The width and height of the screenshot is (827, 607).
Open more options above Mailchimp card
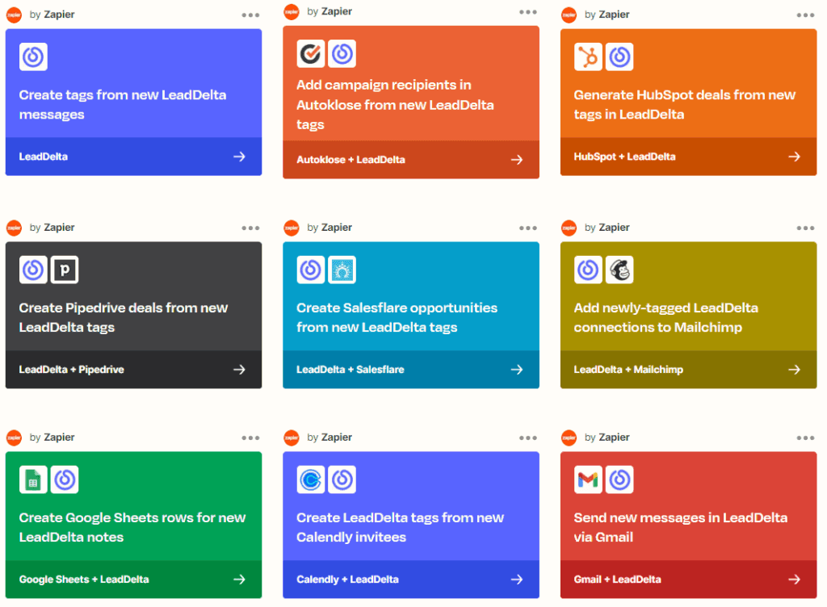point(805,228)
